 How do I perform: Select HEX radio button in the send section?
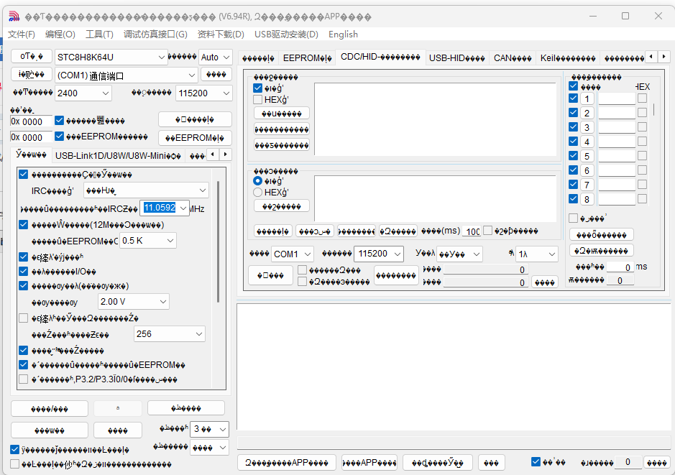[x=257, y=193]
